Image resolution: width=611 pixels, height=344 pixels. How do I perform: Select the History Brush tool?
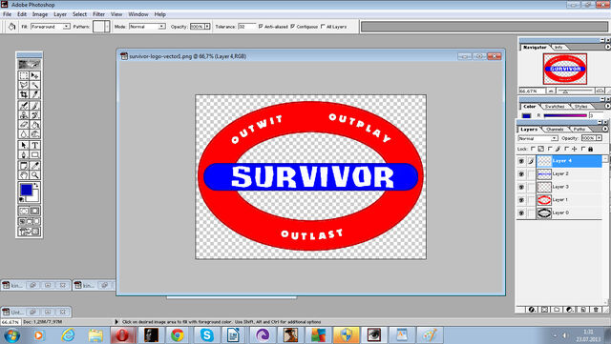(x=34, y=115)
